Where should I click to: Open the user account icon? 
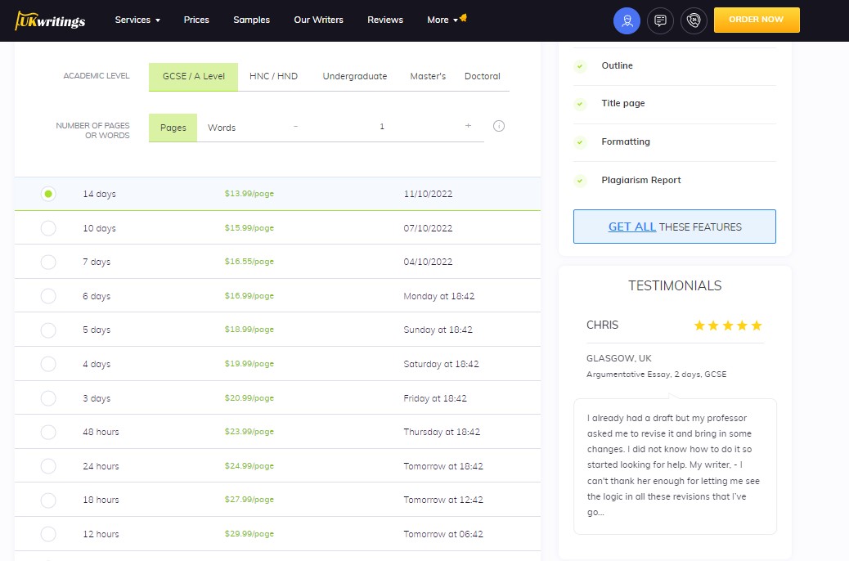[627, 20]
